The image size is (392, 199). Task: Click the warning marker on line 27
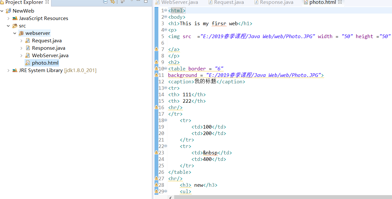click(156, 178)
